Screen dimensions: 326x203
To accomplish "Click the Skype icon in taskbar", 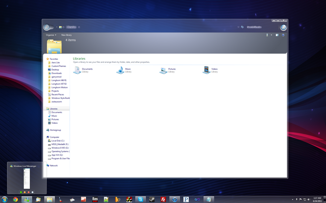I will click(140, 199).
